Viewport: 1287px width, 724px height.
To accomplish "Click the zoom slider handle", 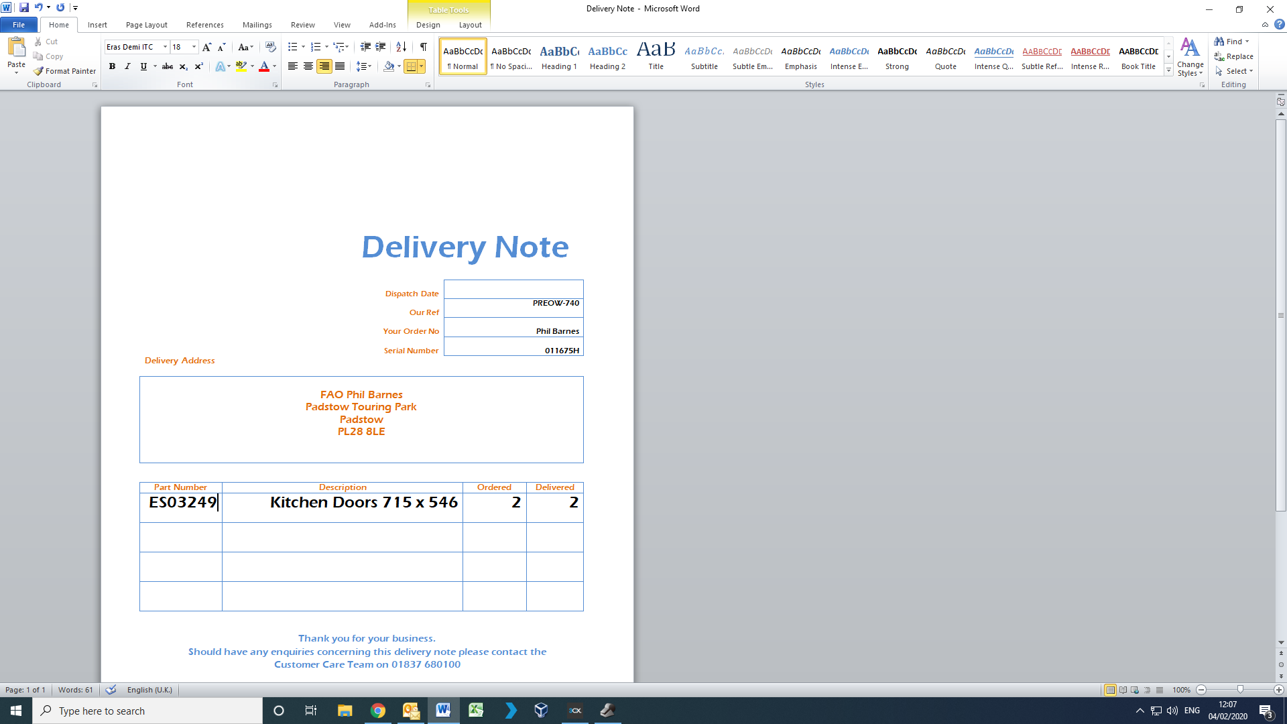I will click(1240, 690).
